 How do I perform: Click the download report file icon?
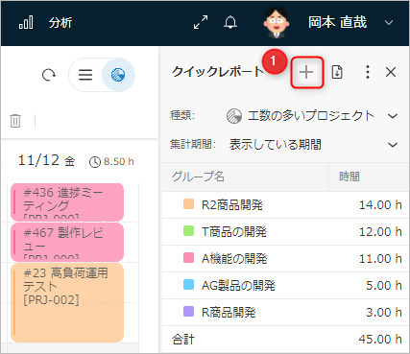(x=337, y=72)
